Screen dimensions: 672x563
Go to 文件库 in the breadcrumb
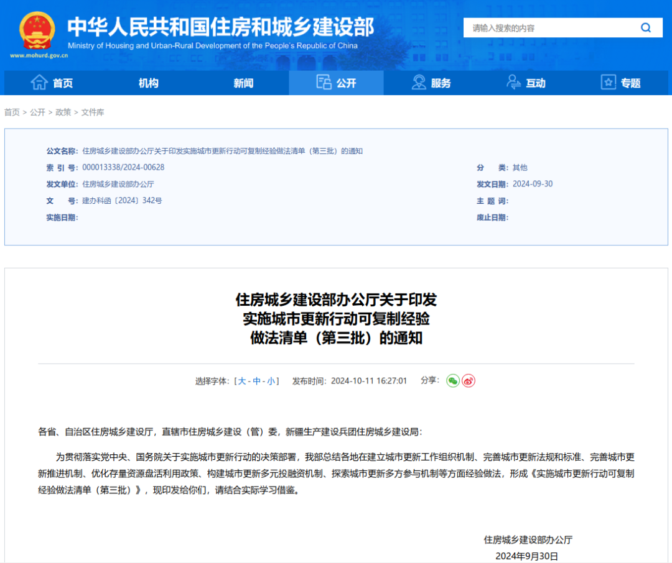pyautogui.click(x=93, y=112)
